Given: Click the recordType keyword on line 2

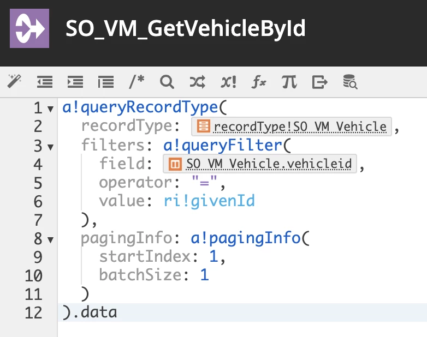Looking at the screenshot, I should point(126,126).
